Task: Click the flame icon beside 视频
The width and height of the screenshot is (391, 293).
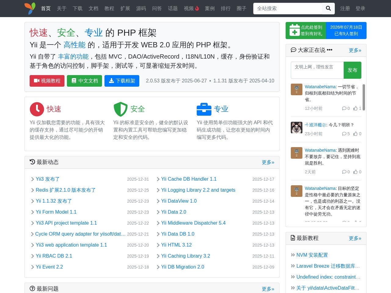Action: tap(197, 8)
